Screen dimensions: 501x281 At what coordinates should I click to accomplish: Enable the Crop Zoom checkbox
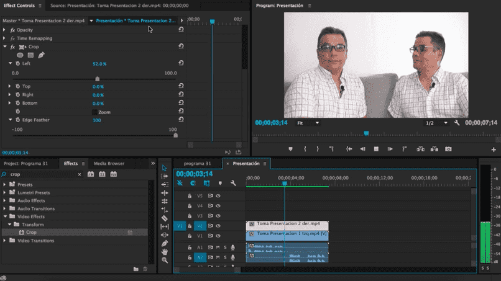(x=94, y=112)
